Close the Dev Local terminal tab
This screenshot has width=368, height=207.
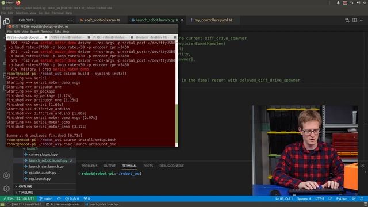tap(175, 37)
